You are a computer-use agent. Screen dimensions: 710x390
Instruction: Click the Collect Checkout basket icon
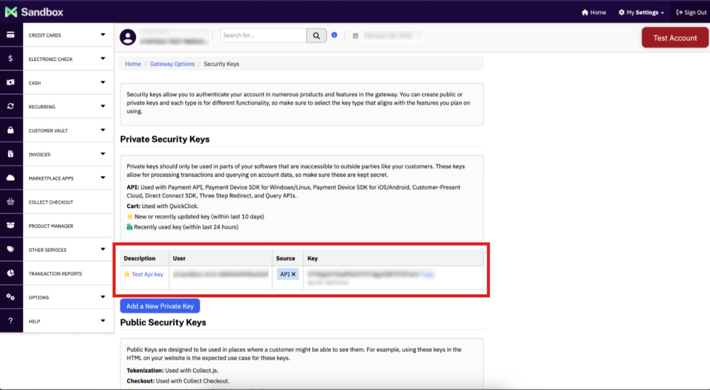click(x=11, y=202)
